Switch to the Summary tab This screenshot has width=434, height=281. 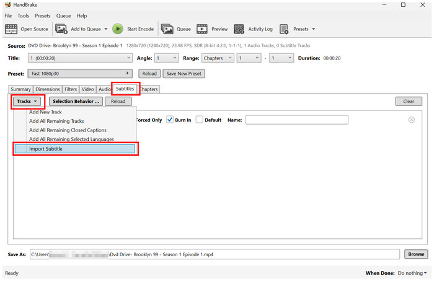(20, 89)
